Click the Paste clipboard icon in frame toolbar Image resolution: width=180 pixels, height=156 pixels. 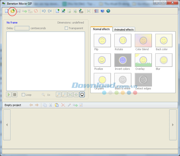coord(57,105)
